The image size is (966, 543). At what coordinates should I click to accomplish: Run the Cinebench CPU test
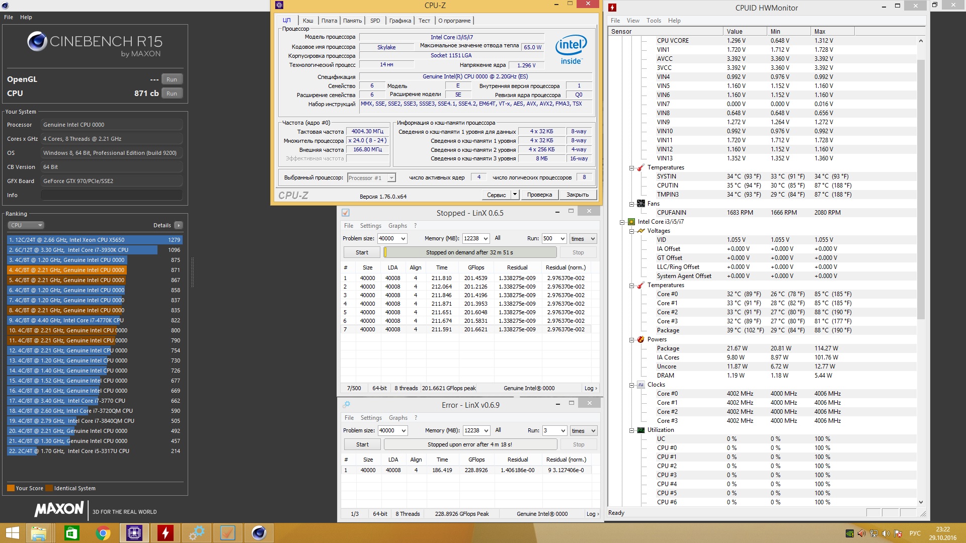[x=172, y=94]
